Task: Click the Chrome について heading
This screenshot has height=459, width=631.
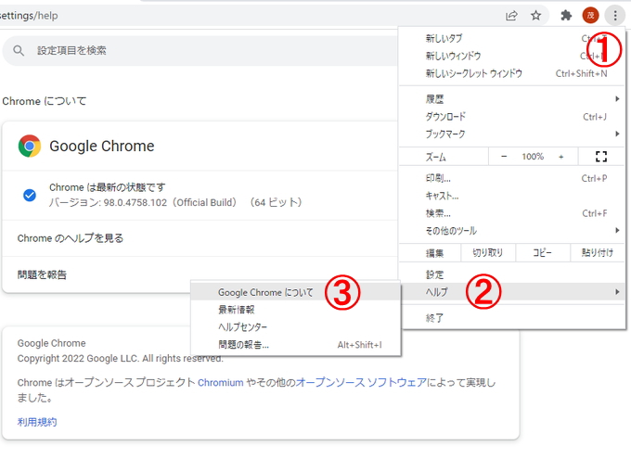Action: 45,101
